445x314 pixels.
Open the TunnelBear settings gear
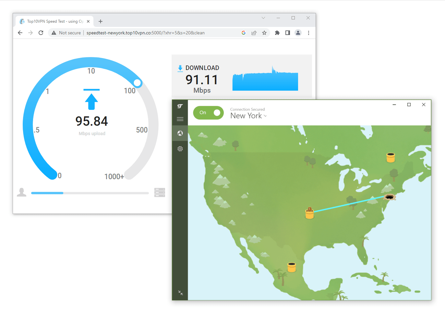pos(180,149)
